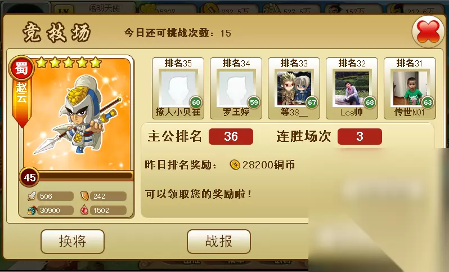Click the level 45 badge
This screenshot has width=449, height=272.
coord(29,177)
